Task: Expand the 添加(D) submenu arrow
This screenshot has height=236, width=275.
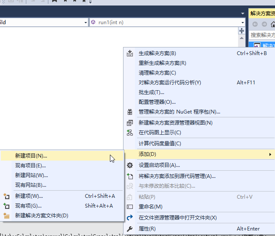Action: (x=270, y=154)
